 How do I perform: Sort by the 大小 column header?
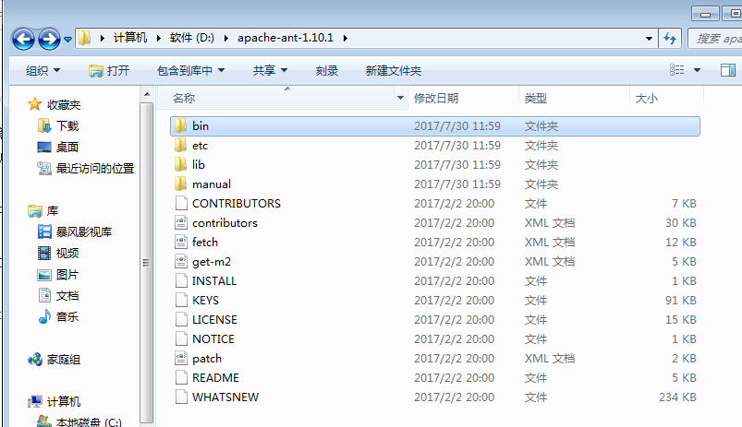(666, 99)
